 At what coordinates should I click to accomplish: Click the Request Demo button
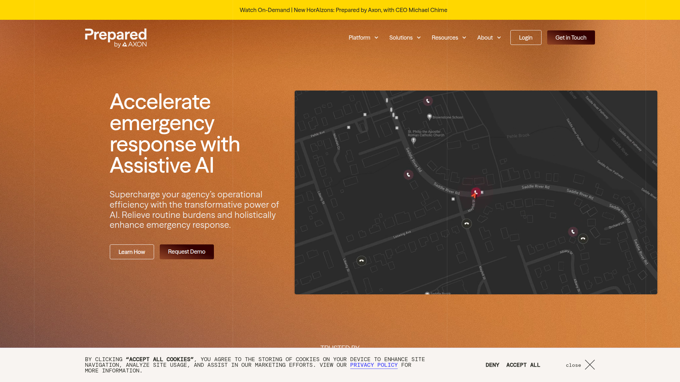click(187, 251)
